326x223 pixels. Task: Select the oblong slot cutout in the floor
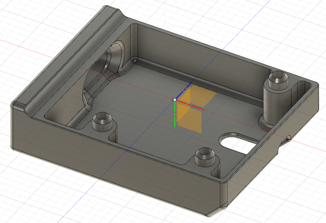point(239,144)
